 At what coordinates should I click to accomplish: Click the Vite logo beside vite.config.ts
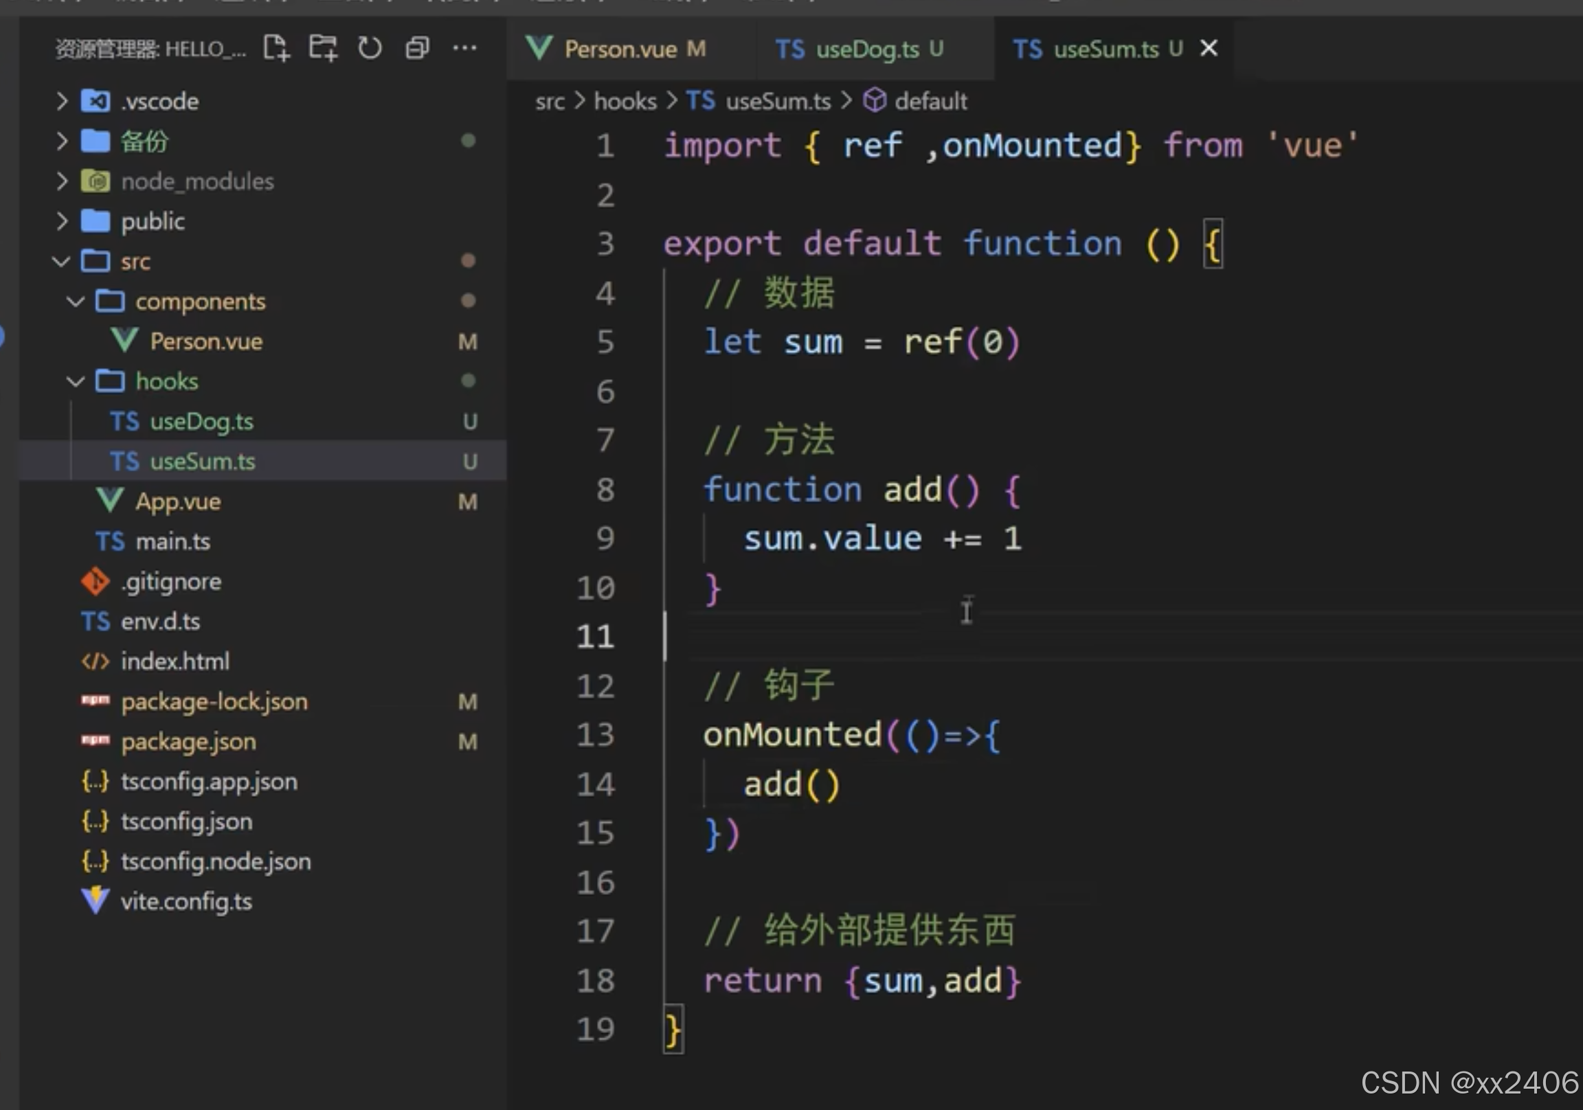96,901
